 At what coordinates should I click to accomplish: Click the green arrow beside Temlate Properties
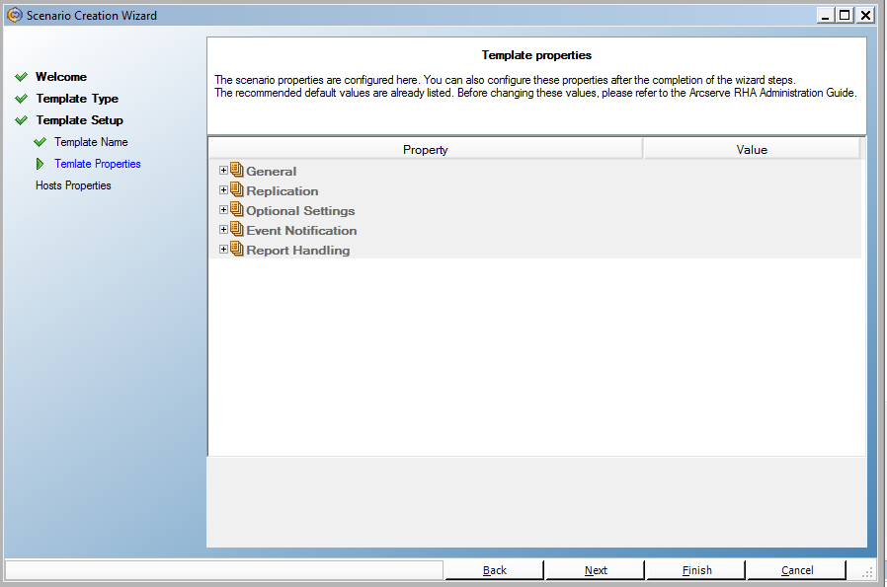click(40, 164)
